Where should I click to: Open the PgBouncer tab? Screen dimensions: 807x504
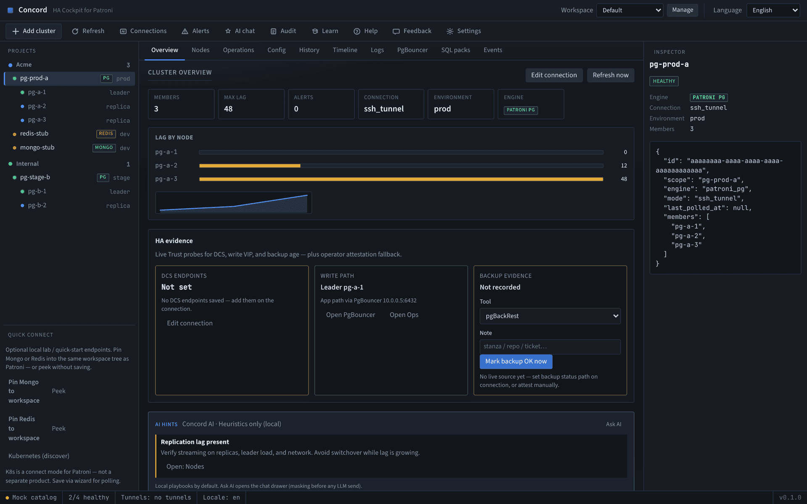pos(412,50)
